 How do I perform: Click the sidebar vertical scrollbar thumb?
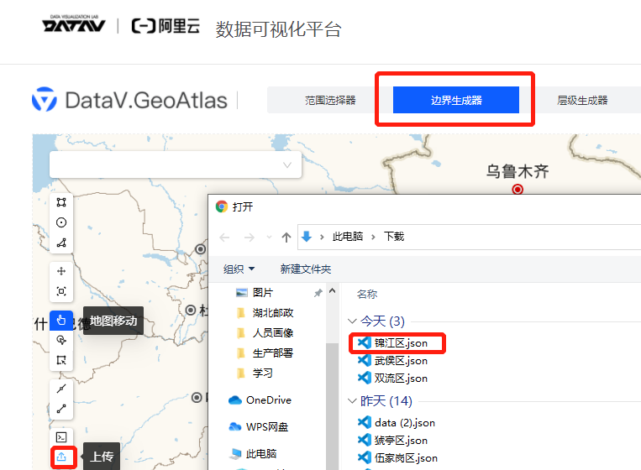[333, 406]
